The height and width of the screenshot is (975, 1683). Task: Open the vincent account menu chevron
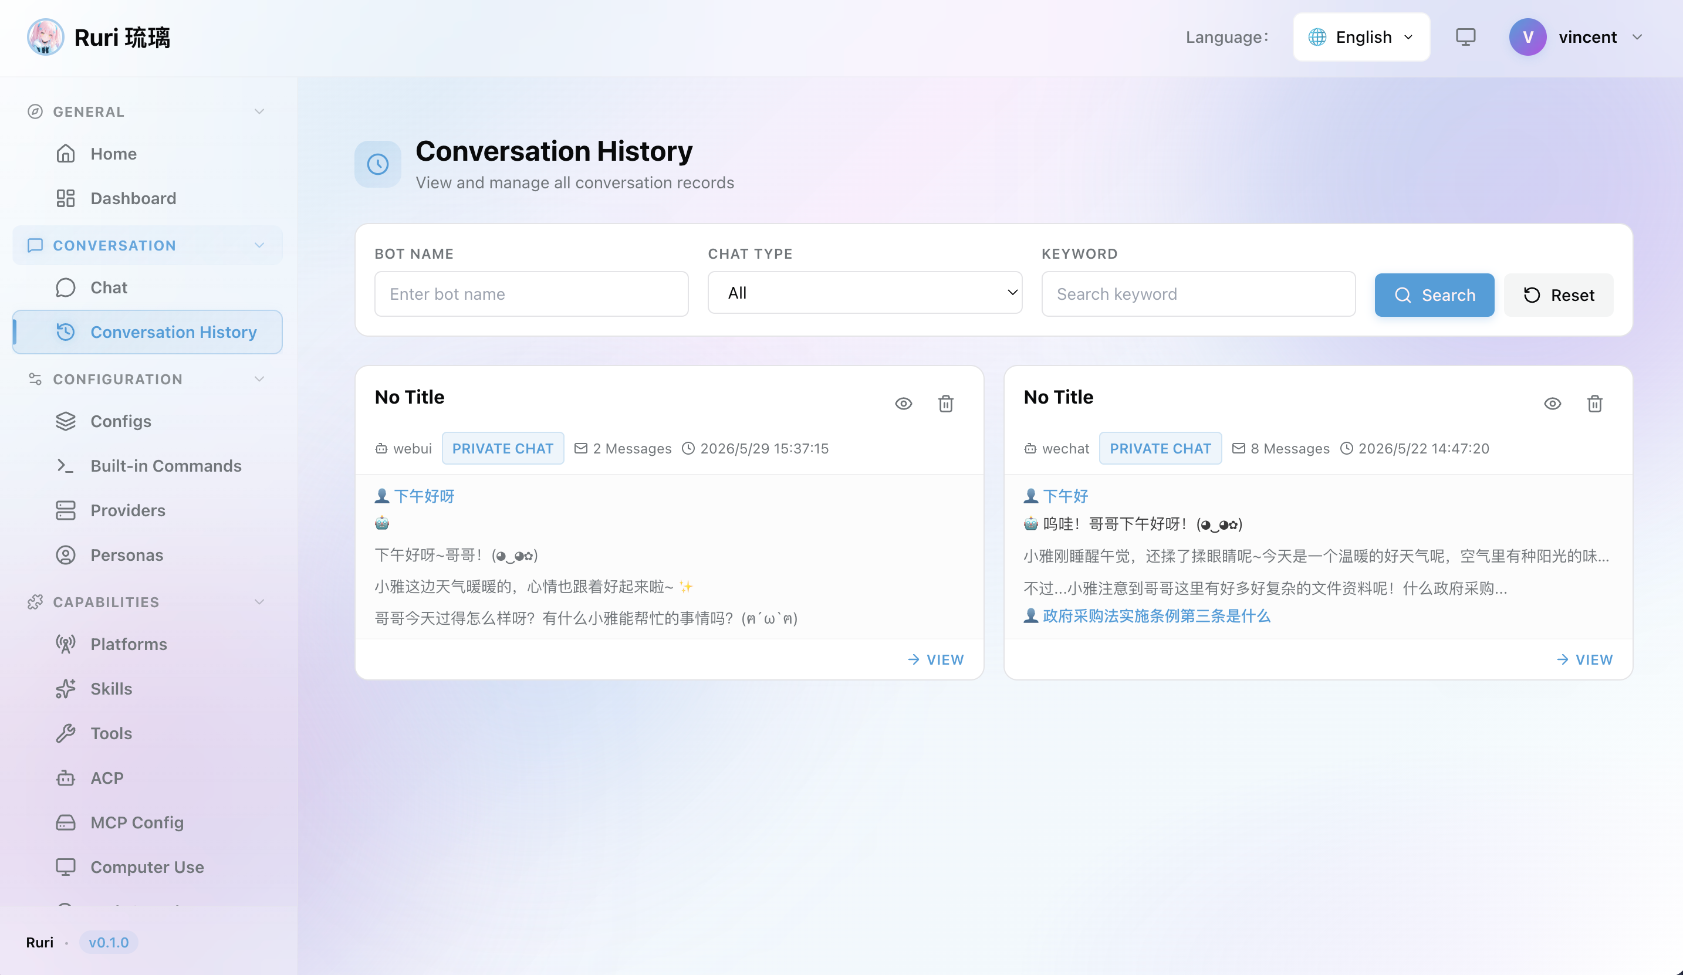1637,37
